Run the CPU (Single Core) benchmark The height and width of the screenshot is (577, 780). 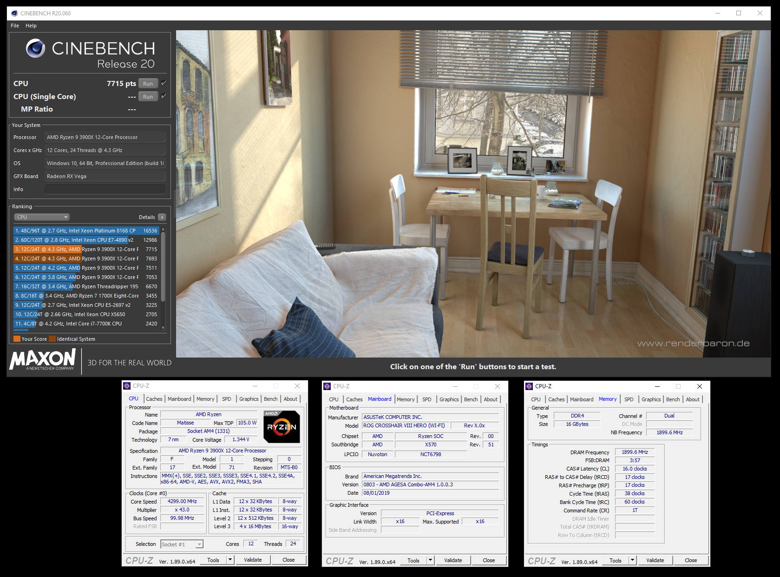(148, 97)
